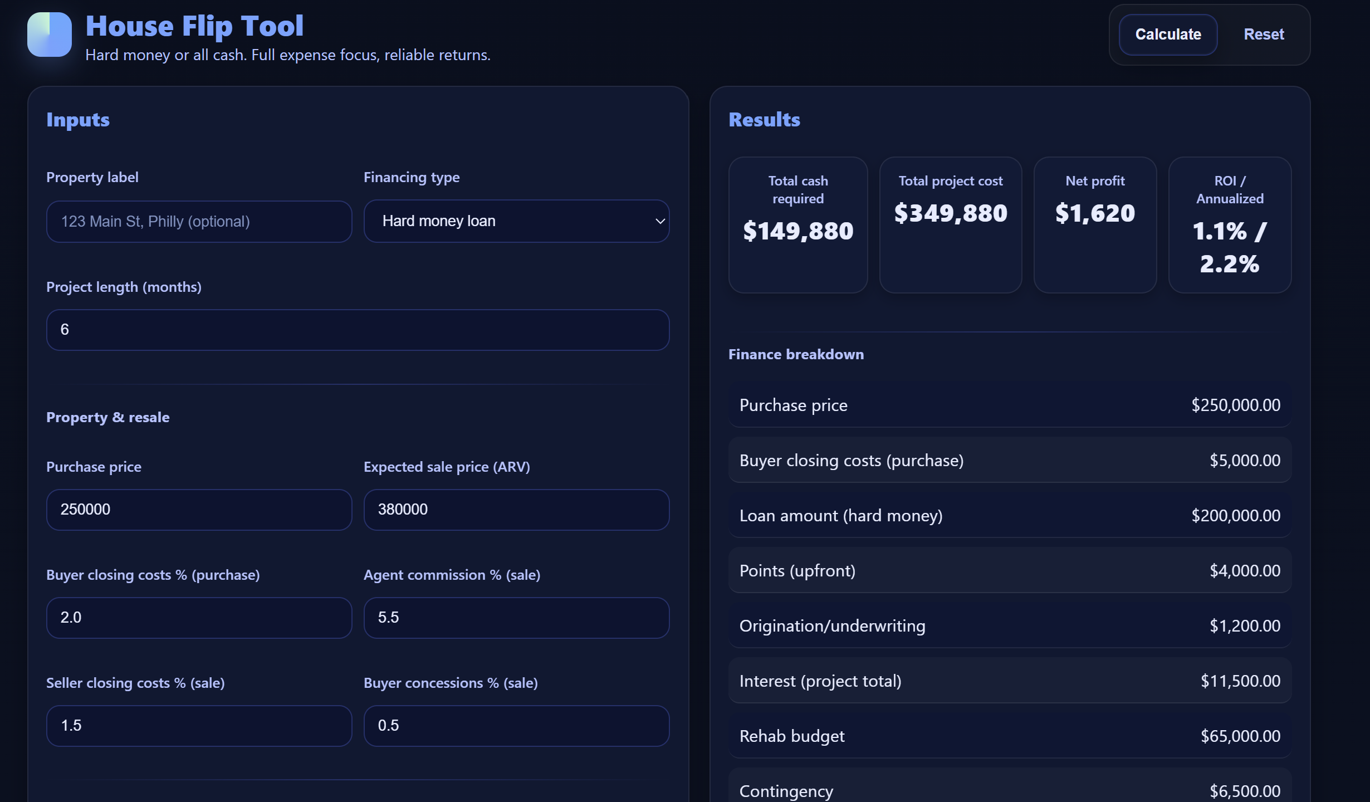This screenshot has height=802, width=1370.
Task: Click the Agent commission % input
Action: 516,618
